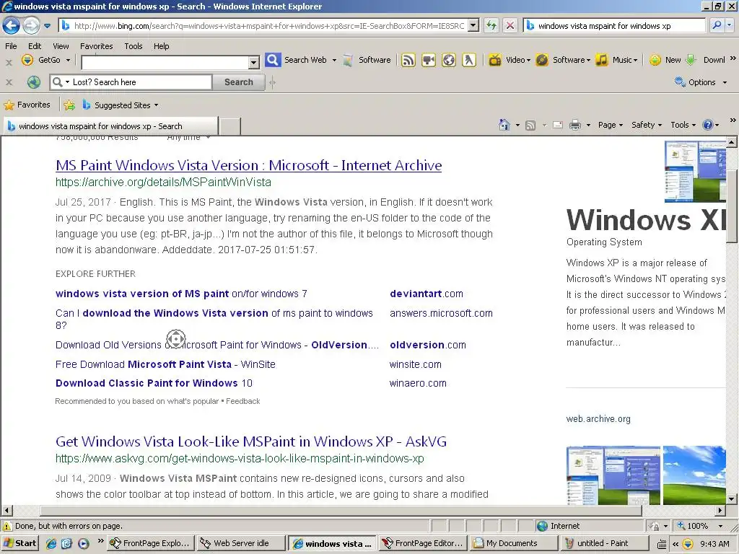Open the GetGo menu dropdown arrow
Viewport: 739px width, 554px height.
(68, 60)
